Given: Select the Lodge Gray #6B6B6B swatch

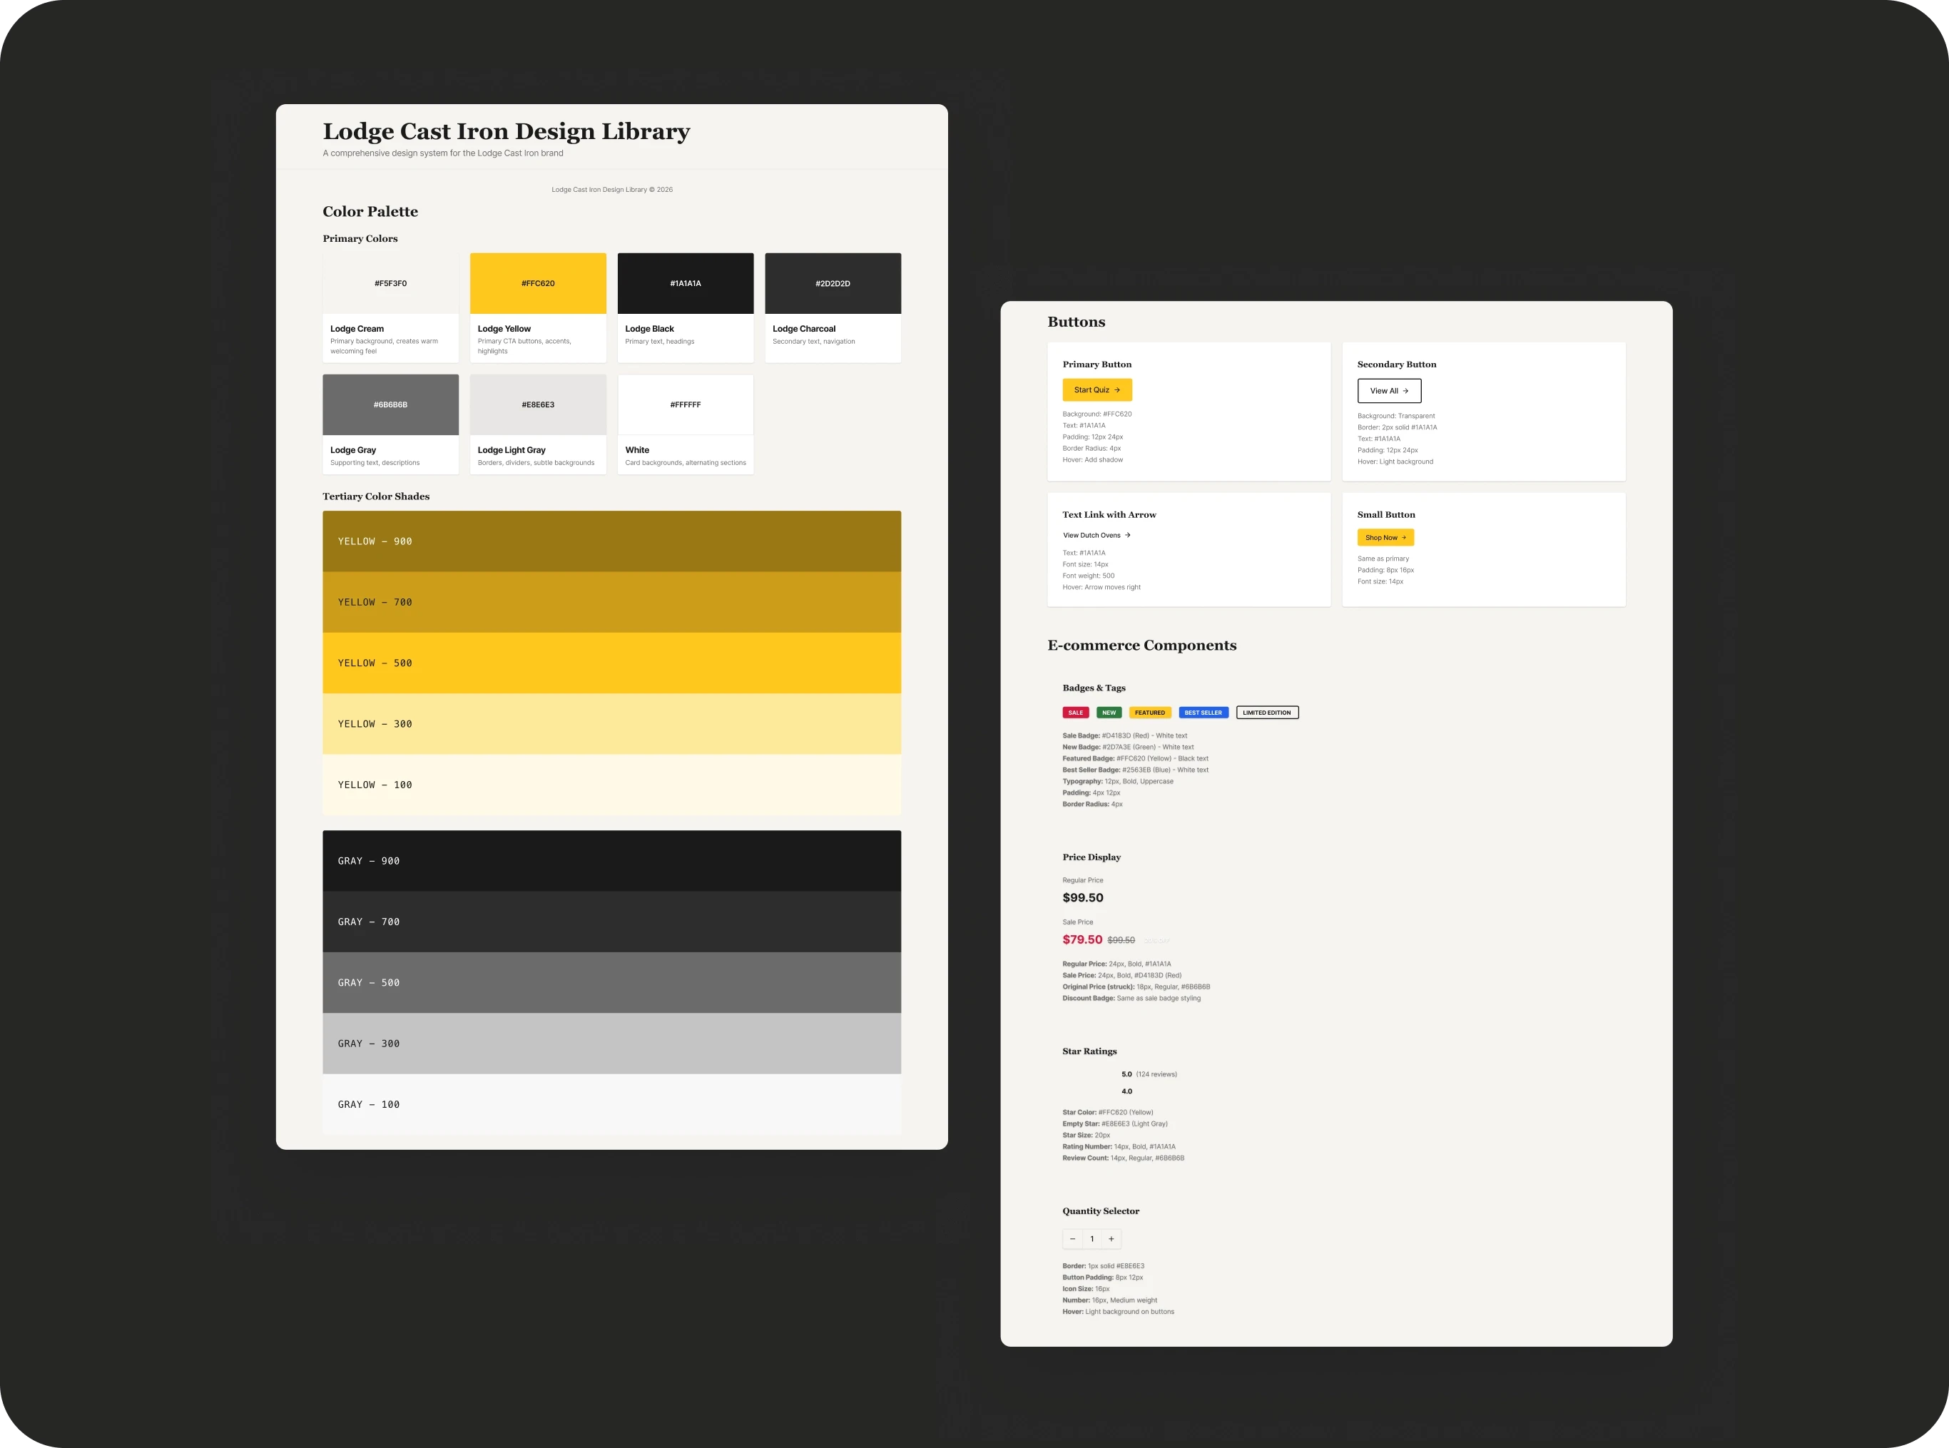Looking at the screenshot, I should click(390, 405).
